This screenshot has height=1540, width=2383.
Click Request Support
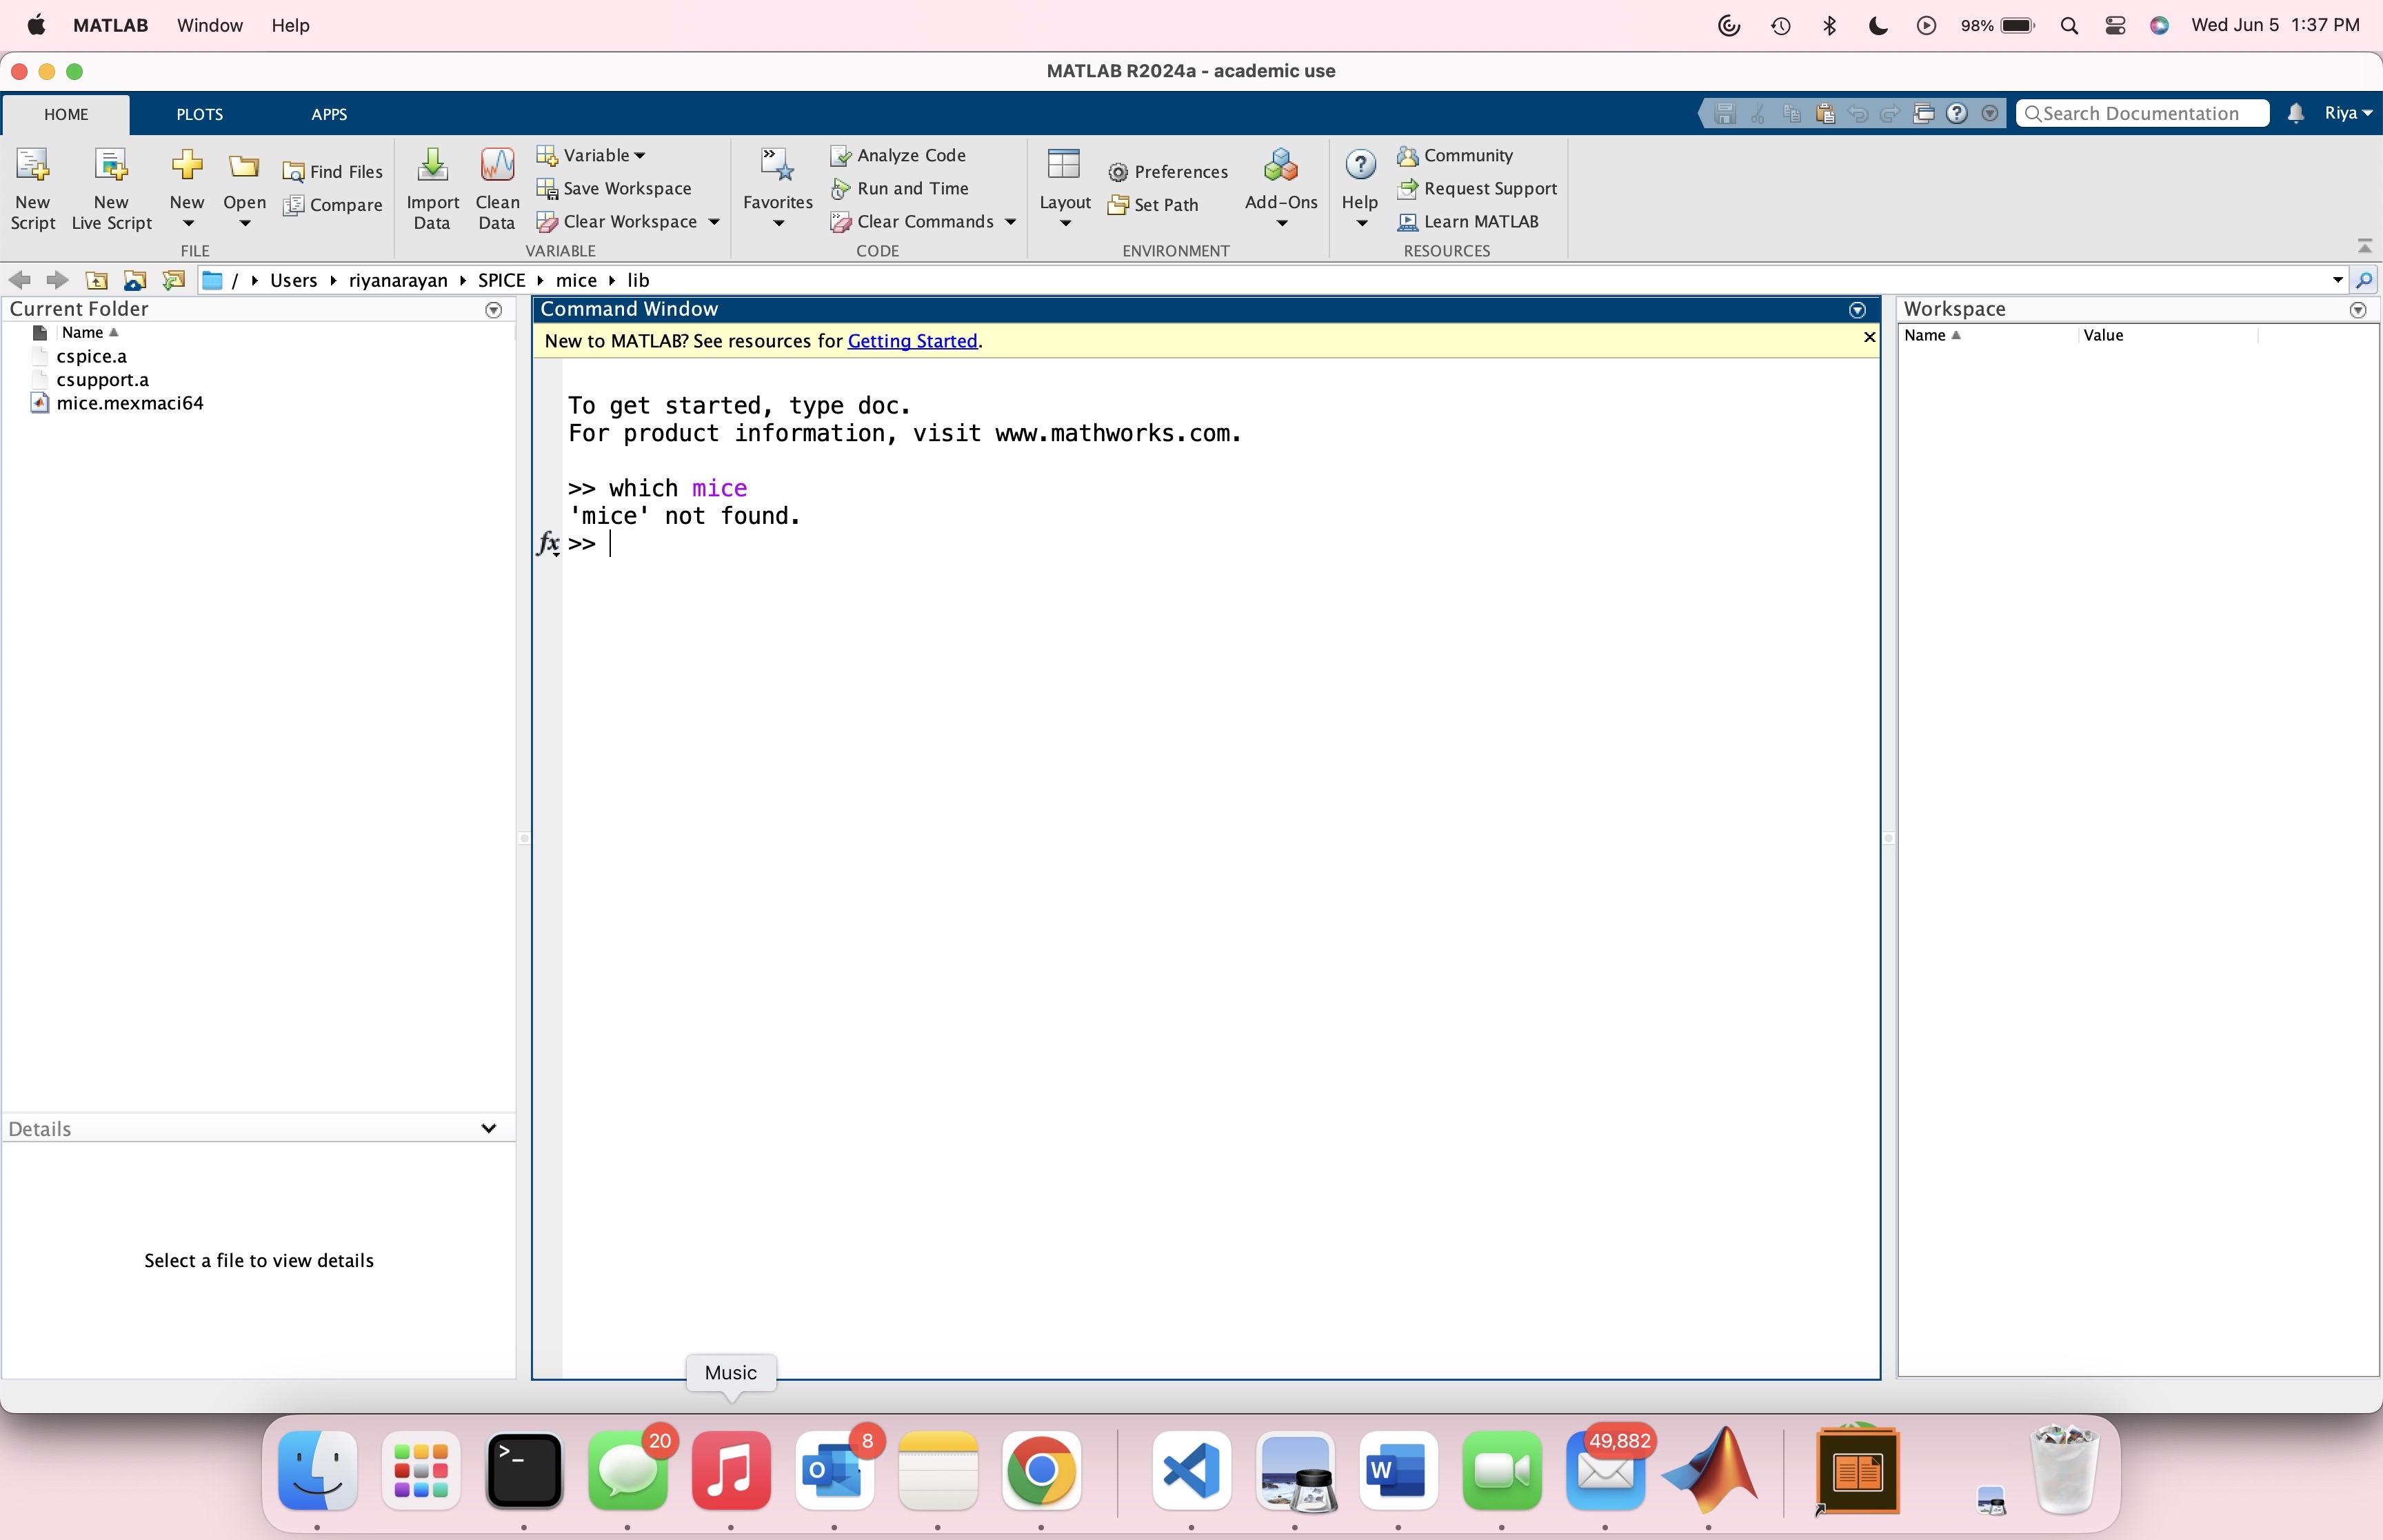point(1477,188)
